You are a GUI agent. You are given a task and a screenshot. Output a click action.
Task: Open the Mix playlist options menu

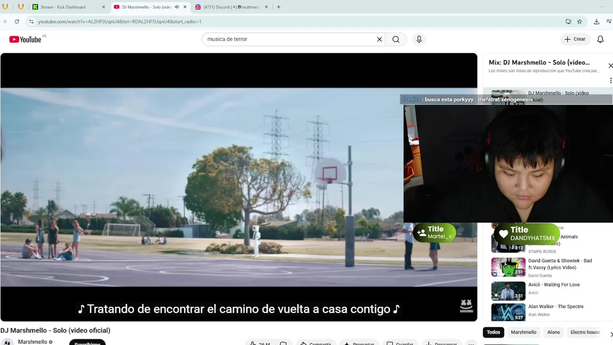click(611, 80)
